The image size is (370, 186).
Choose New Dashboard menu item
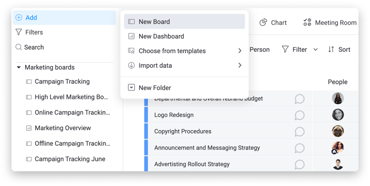pyautogui.click(x=185, y=36)
